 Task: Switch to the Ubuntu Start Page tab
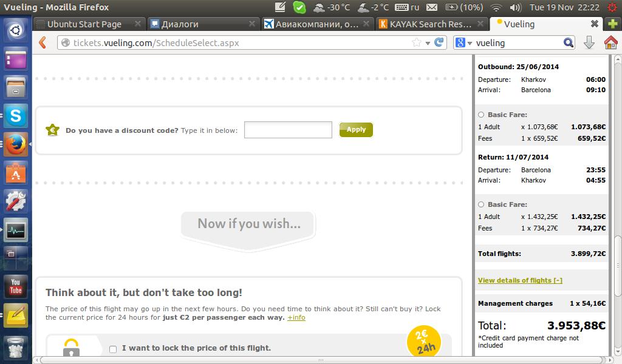click(84, 24)
